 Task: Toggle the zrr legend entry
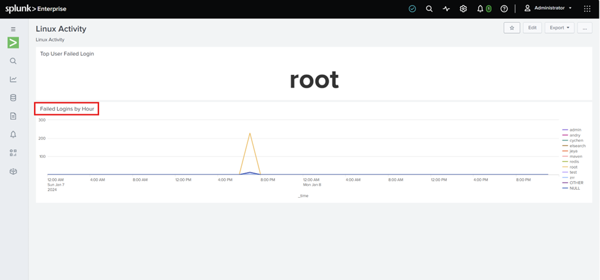coord(569,177)
